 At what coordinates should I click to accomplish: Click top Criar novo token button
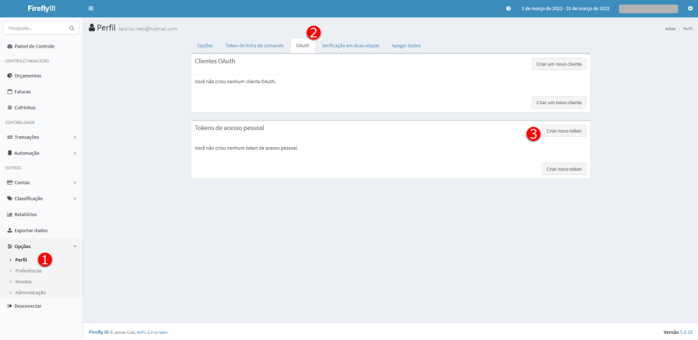(564, 131)
